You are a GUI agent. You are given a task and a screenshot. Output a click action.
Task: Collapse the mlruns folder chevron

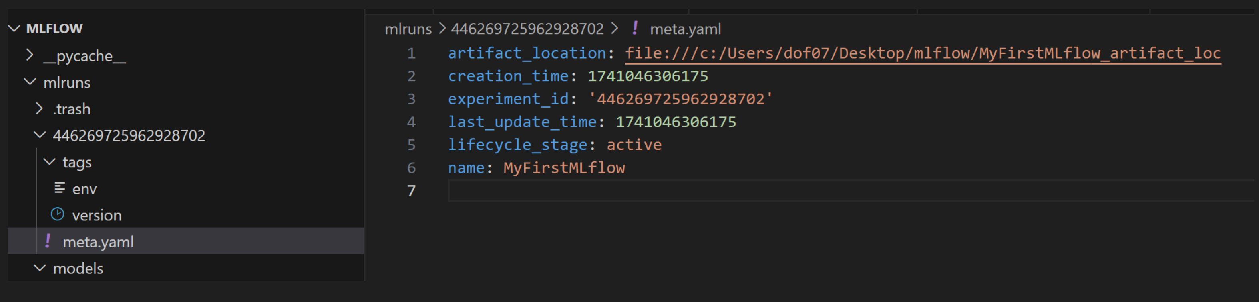click(30, 82)
